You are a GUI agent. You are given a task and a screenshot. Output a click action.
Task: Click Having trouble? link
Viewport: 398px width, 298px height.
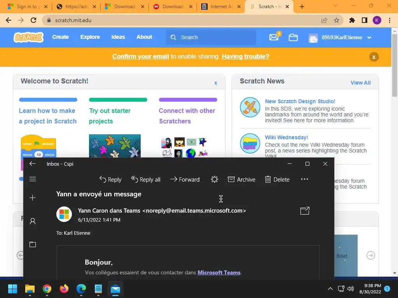(246, 57)
